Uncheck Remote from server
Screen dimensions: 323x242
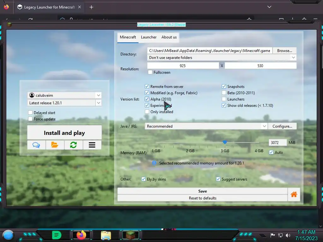click(x=147, y=86)
